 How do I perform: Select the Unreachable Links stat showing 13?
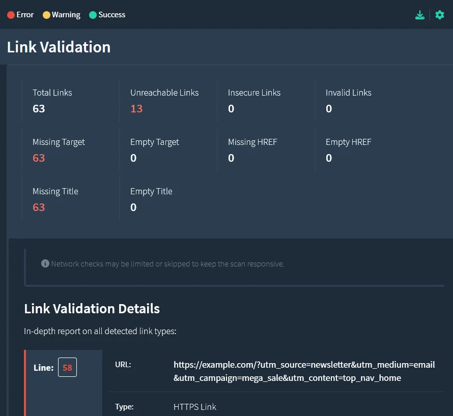(164, 101)
